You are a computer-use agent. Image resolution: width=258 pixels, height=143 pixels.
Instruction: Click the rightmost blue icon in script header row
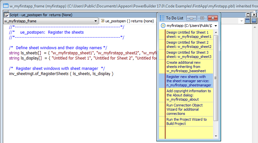(x=253, y=21)
